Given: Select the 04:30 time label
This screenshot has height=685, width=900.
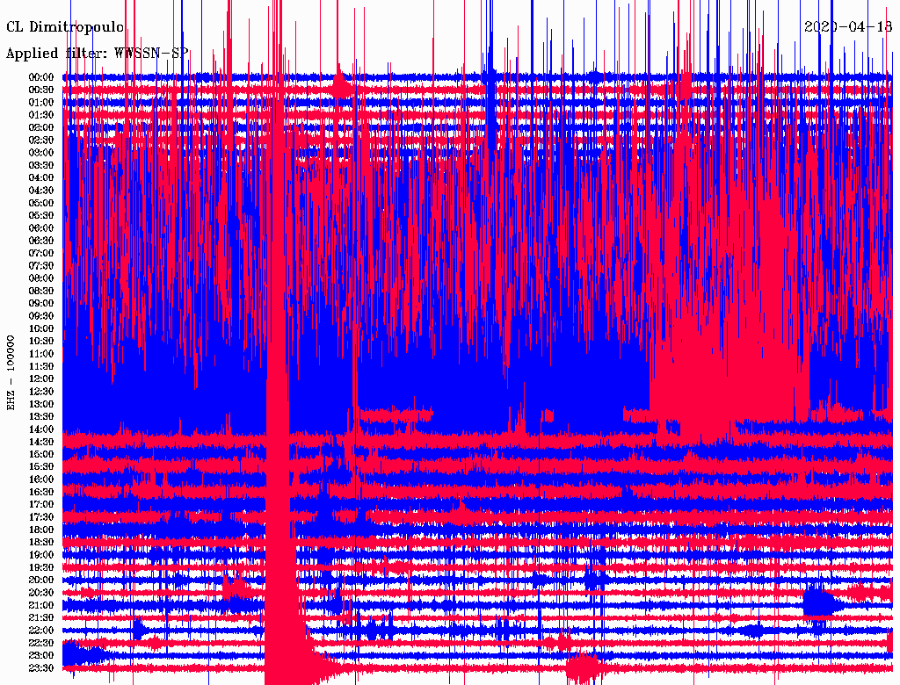Looking at the screenshot, I should [42, 191].
